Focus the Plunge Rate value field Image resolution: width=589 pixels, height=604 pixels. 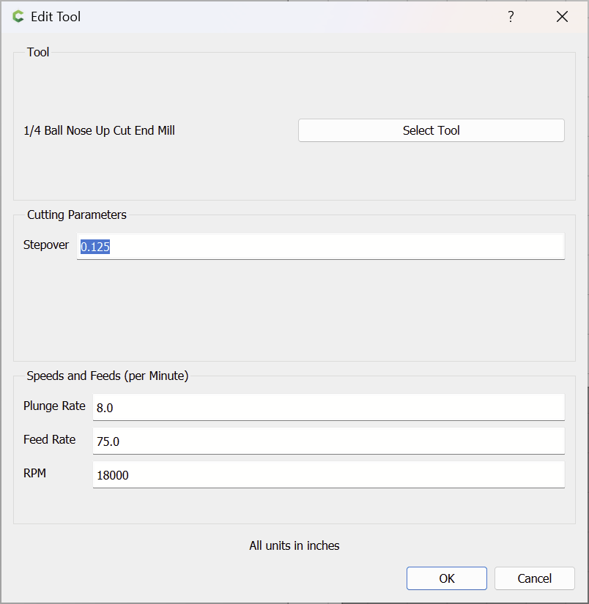pos(328,407)
